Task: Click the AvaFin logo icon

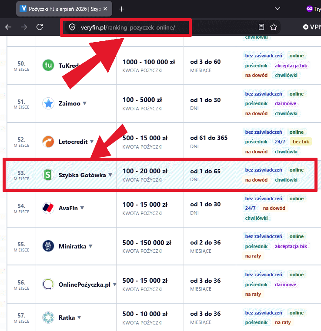Action: tap(48, 208)
